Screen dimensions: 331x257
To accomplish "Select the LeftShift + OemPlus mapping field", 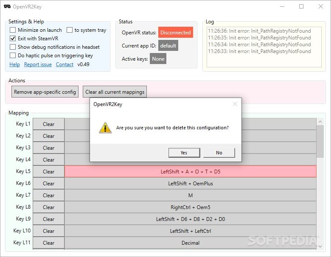I will pos(191,183).
